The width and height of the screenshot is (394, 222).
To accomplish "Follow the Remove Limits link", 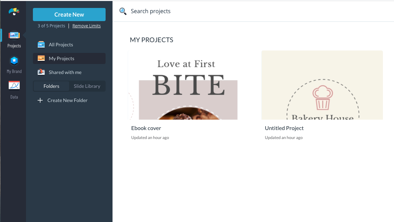I will [87, 26].
